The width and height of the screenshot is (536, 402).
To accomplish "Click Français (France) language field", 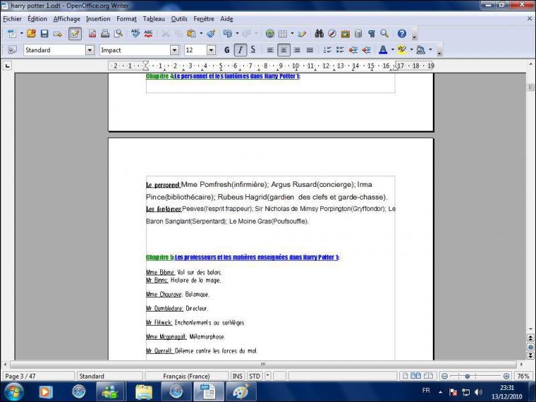I will pos(186,376).
